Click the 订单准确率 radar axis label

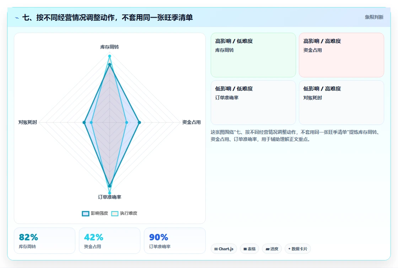point(109,197)
